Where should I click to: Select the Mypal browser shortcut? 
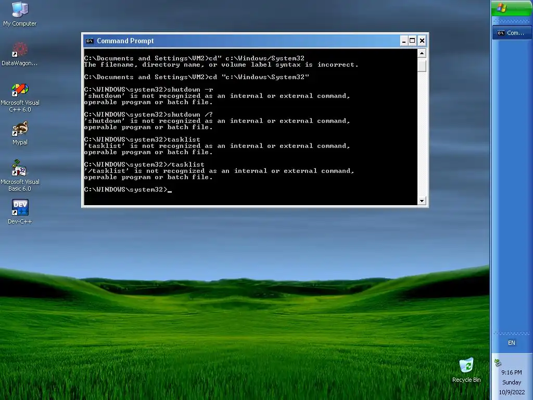20,133
